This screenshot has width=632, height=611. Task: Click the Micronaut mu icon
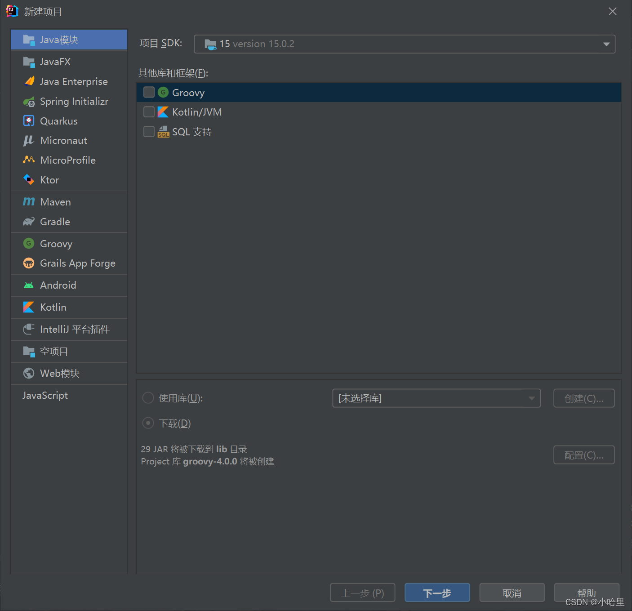point(29,140)
